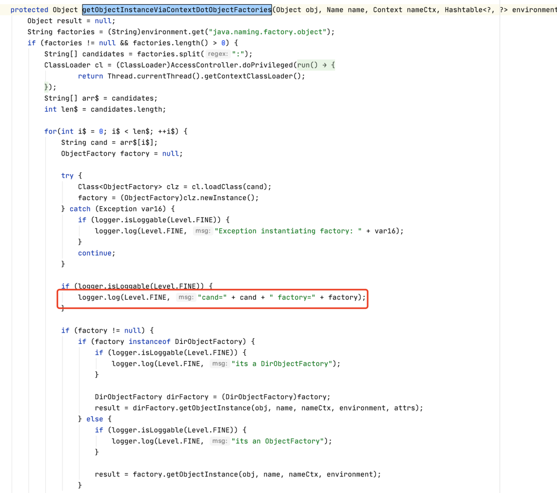Click the protected keyword in method signature

(x=29, y=10)
